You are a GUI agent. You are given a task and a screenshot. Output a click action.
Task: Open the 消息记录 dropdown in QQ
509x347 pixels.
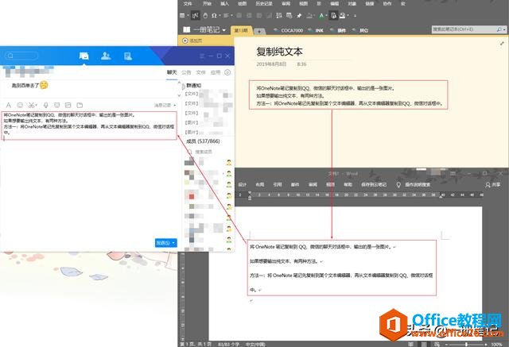pyautogui.click(x=165, y=106)
